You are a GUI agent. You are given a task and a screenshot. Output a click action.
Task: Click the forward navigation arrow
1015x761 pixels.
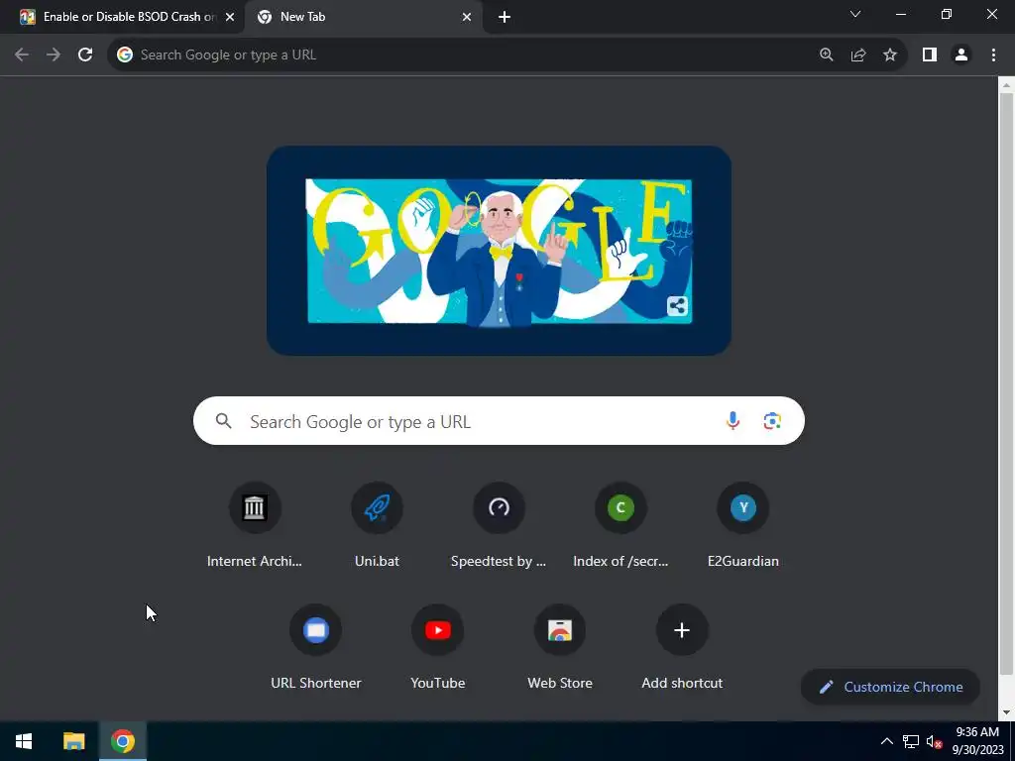(x=54, y=55)
